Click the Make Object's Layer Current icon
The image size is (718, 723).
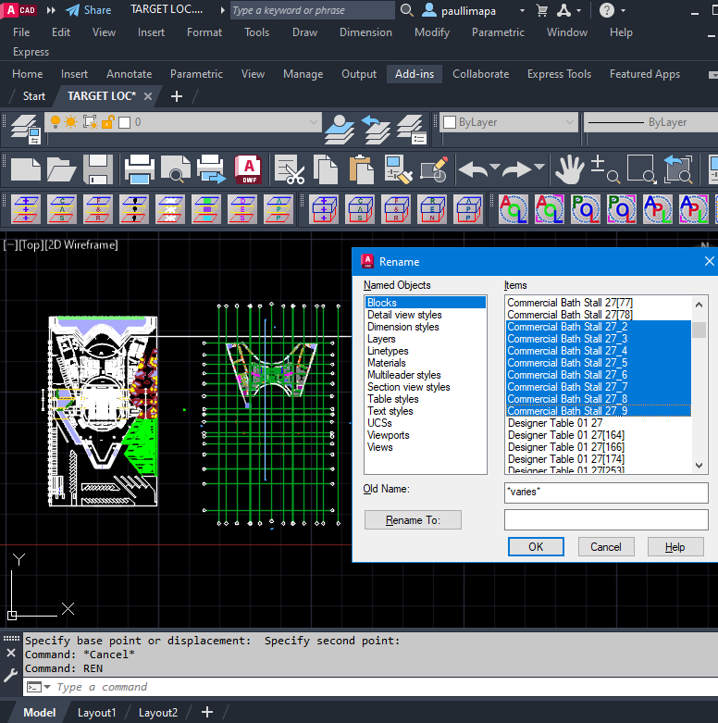[x=340, y=129]
